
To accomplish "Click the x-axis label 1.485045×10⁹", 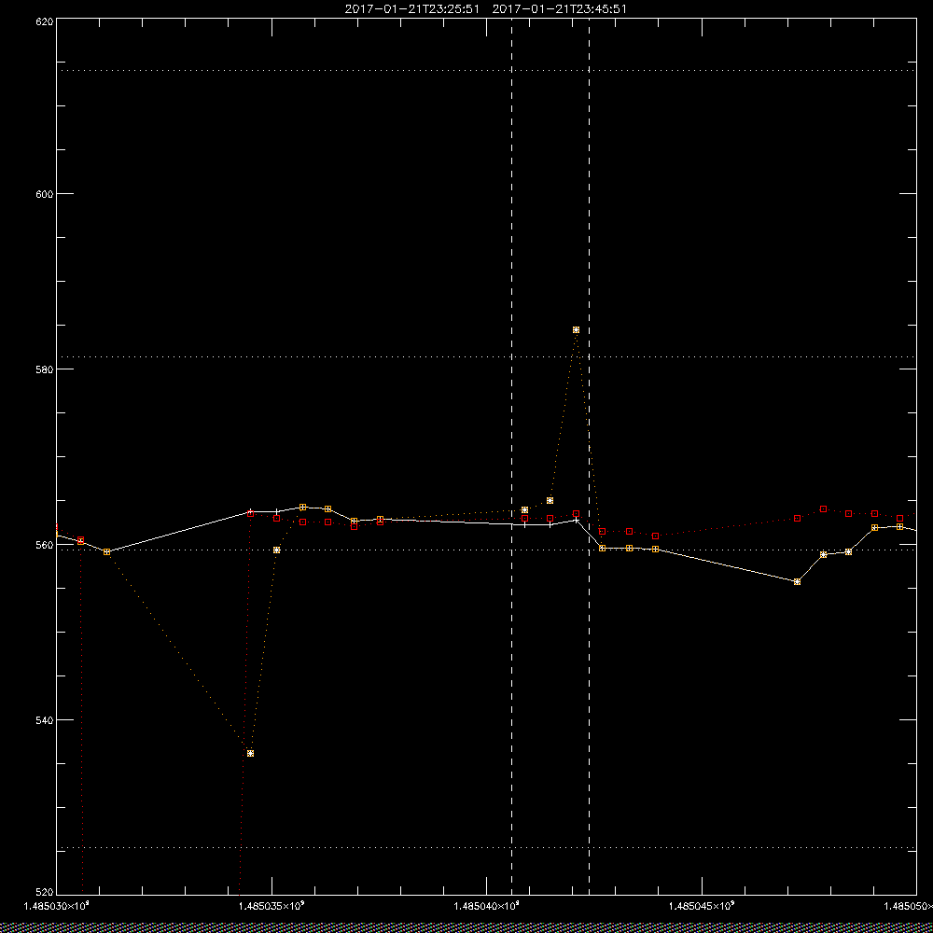I will tap(703, 906).
